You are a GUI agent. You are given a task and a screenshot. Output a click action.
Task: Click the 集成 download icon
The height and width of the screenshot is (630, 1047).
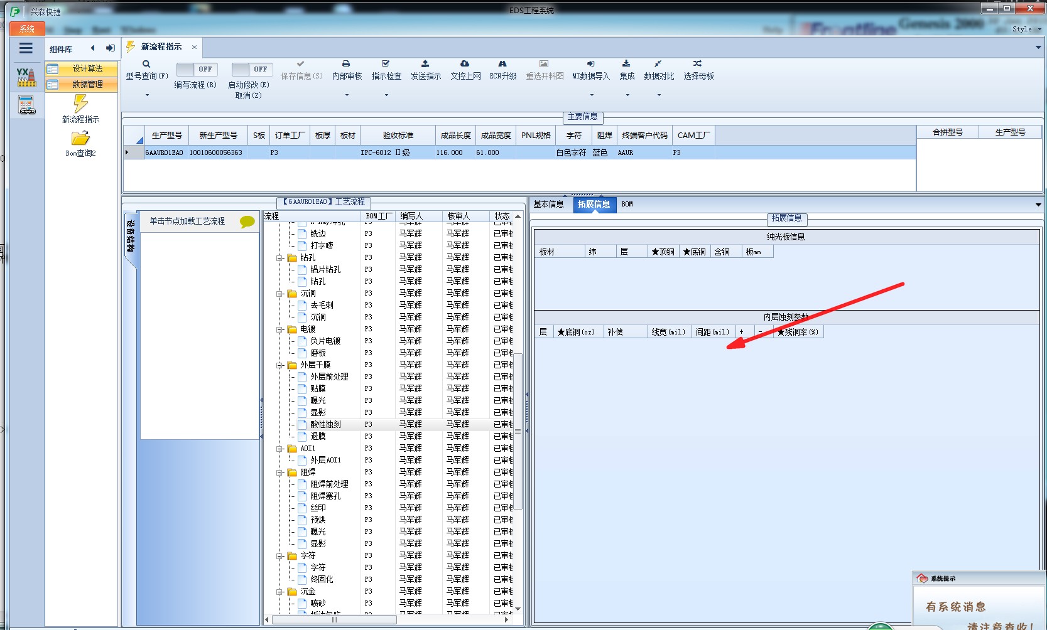pyautogui.click(x=626, y=64)
